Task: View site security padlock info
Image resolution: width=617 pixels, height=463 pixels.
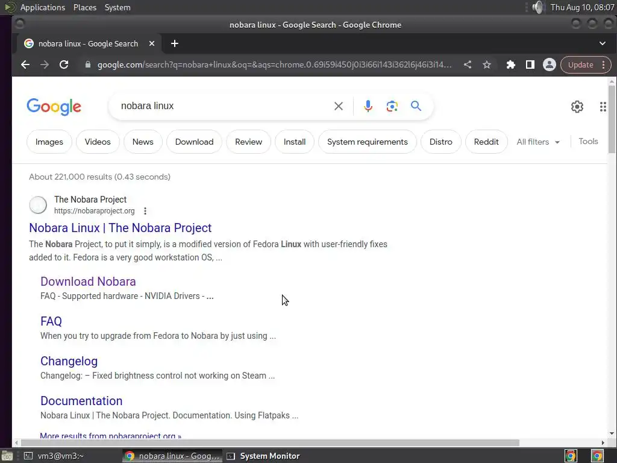Action: click(88, 65)
